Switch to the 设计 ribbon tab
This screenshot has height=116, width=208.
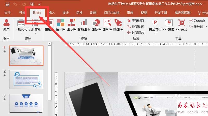click(x=66, y=13)
